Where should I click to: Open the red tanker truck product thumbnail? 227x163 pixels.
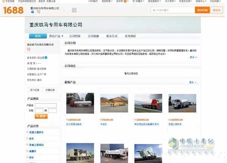(x=80, y=103)
